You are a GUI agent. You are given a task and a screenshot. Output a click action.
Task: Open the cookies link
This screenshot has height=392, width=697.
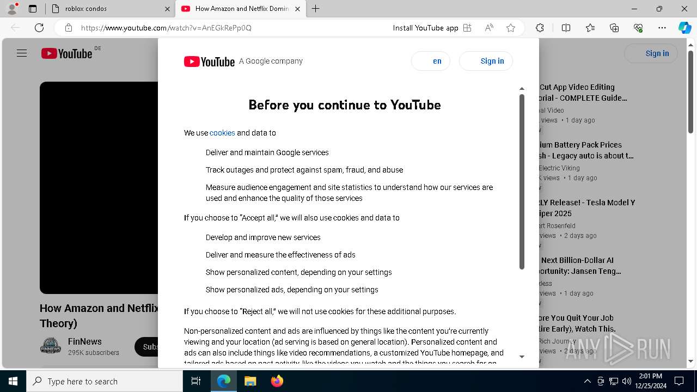point(222,133)
